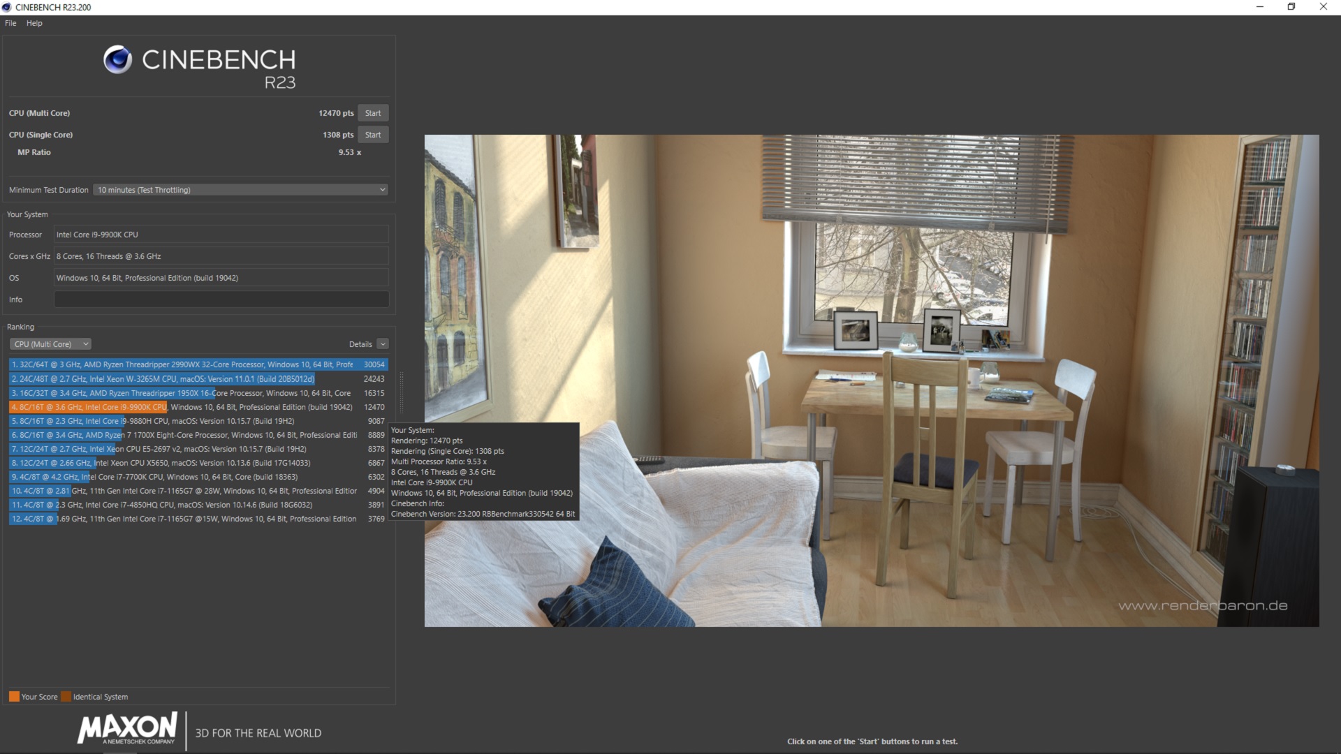Viewport: 1341px width, 754px height.
Task: Start the CPU Multi Core test
Action: (373, 113)
